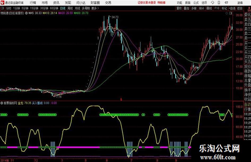Switch to the 30分钟 period tab
Screen dimensions: 251x162
[44, 8]
